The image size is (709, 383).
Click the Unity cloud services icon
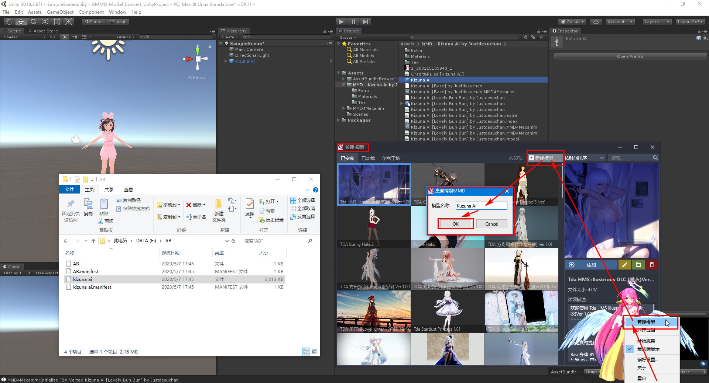coord(596,22)
